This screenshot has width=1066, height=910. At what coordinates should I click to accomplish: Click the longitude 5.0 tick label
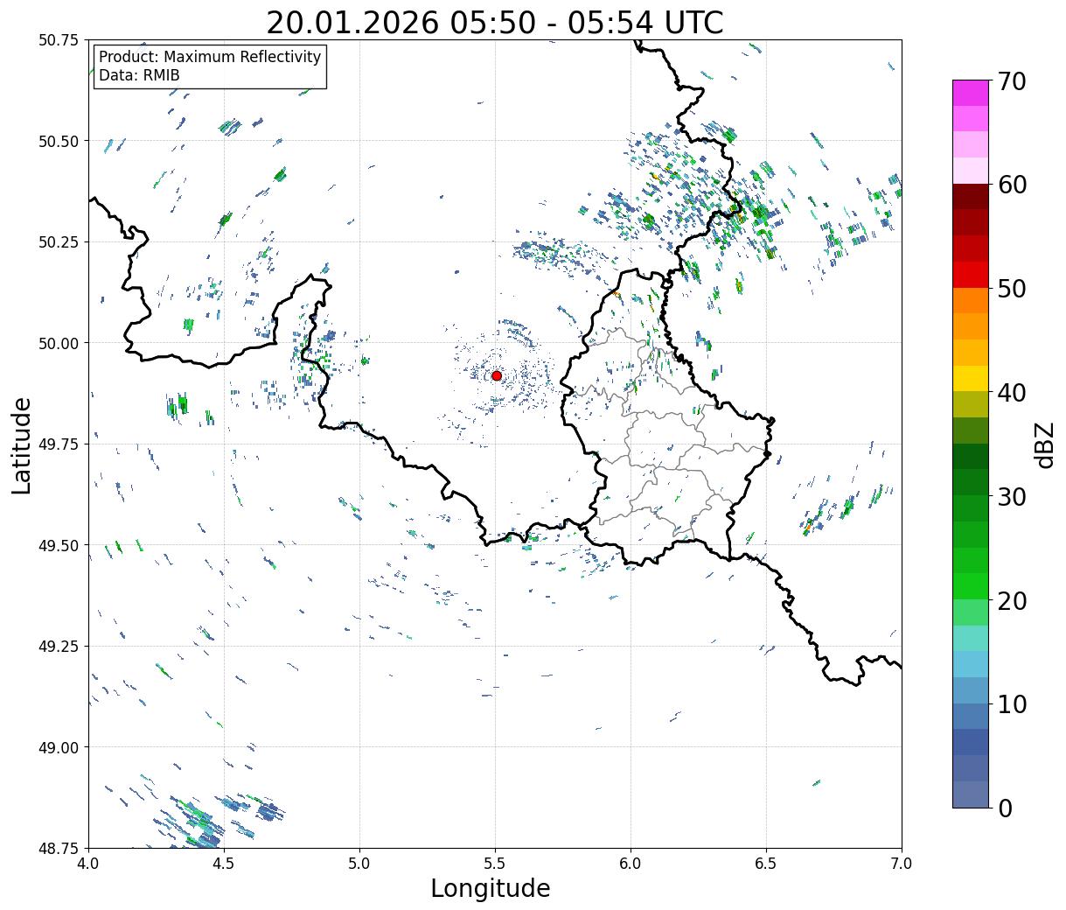359,864
